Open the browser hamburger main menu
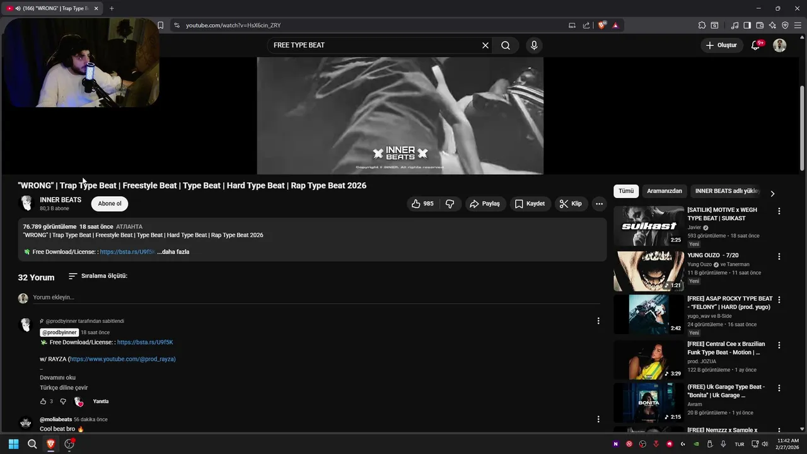 [798, 25]
